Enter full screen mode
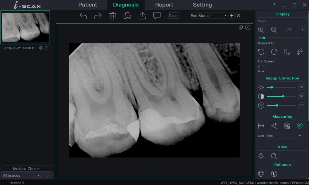The image size is (309, 185). 261,69
